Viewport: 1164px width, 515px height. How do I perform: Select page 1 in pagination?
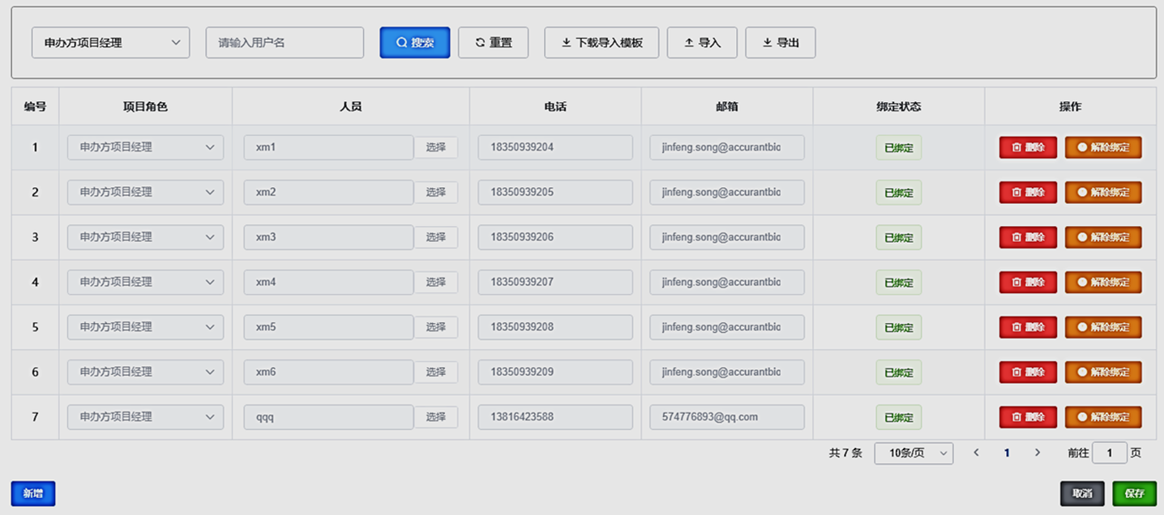tap(1007, 453)
